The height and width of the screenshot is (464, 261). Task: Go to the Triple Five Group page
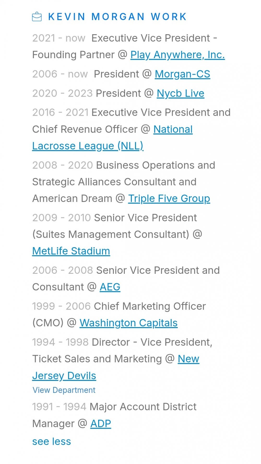169,199
